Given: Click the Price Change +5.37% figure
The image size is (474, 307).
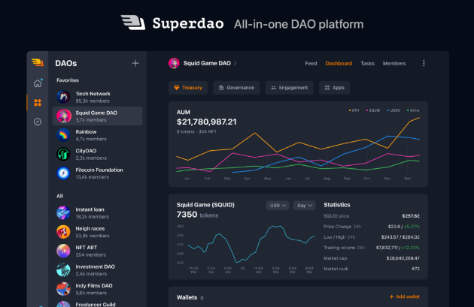Looking at the screenshot, I should pyautogui.click(x=412, y=227).
